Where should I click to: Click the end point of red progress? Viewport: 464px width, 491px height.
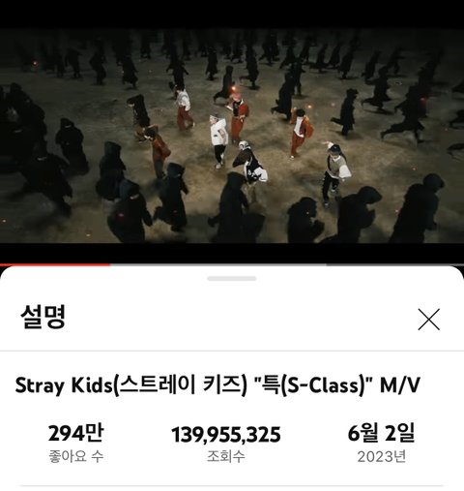110,264
